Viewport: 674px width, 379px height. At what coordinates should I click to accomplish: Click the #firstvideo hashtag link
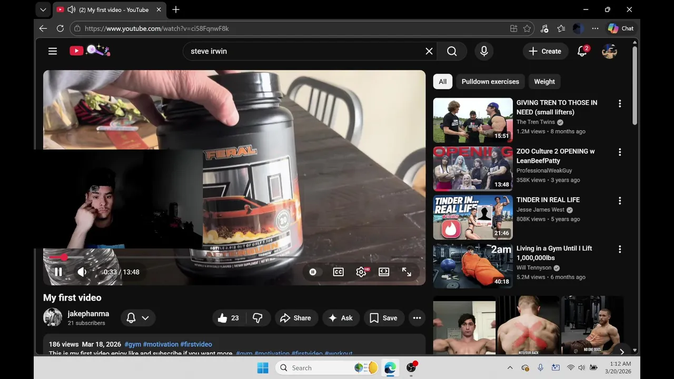pyautogui.click(x=196, y=344)
